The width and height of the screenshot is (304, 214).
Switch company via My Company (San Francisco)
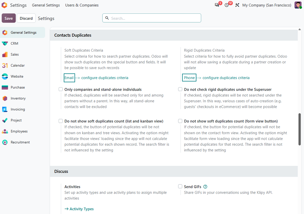(267, 5)
